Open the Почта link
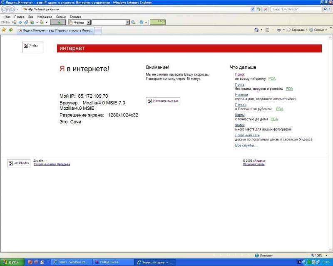This screenshot has width=333, height=266. click(x=240, y=85)
